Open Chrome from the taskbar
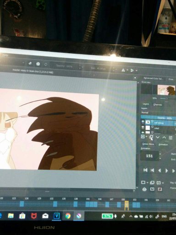Viewport: 176px width, 235px height. click(x=68, y=216)
